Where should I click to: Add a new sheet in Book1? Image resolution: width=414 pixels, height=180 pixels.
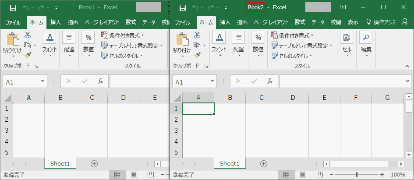tap(94, 164)
